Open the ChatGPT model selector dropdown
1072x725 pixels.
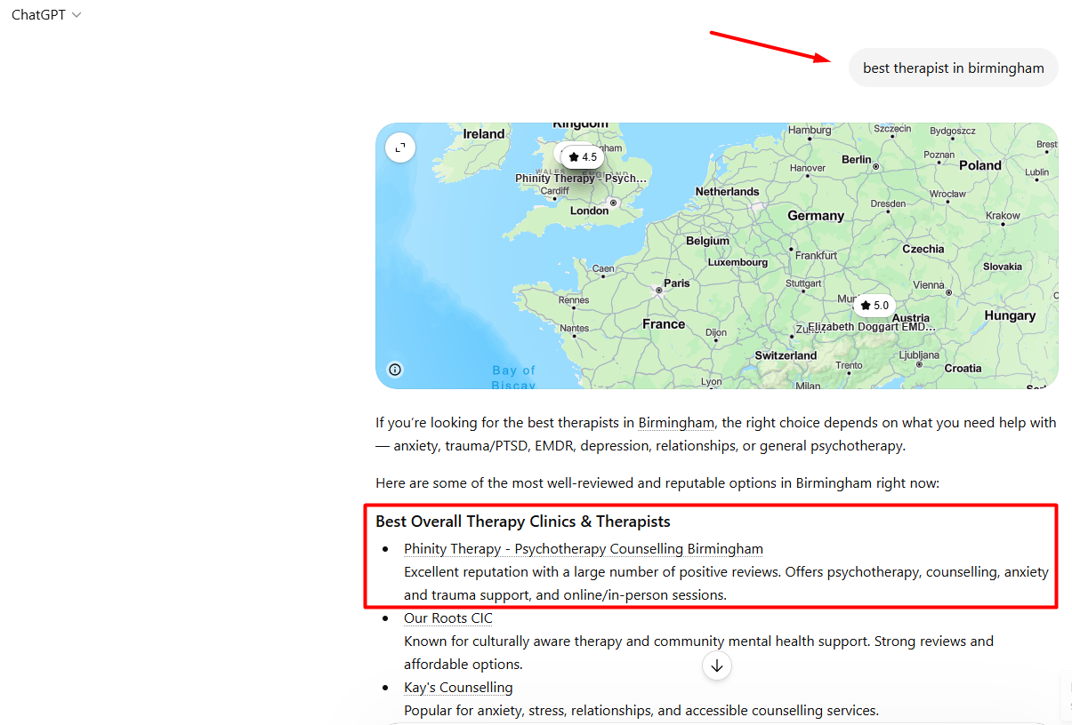point(46,15)
